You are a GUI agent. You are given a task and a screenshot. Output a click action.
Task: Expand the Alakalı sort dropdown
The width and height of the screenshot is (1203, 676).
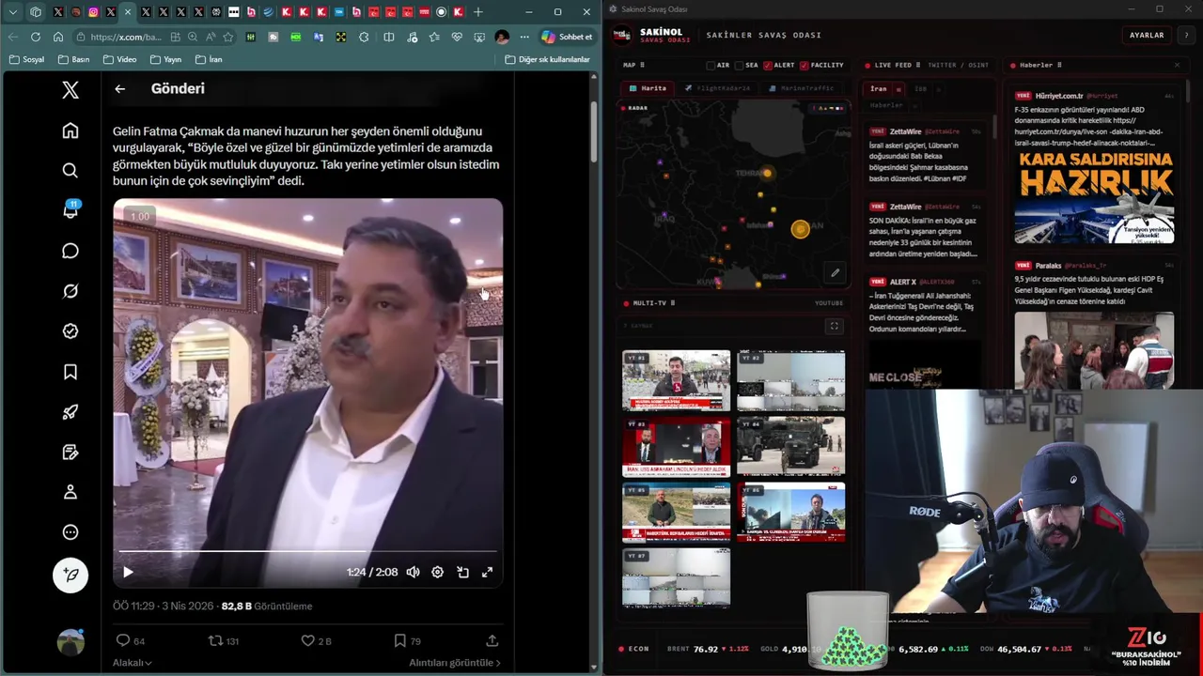132,663
